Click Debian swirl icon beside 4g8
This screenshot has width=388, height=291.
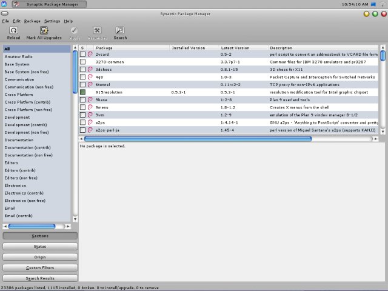(x=90, y=77)
